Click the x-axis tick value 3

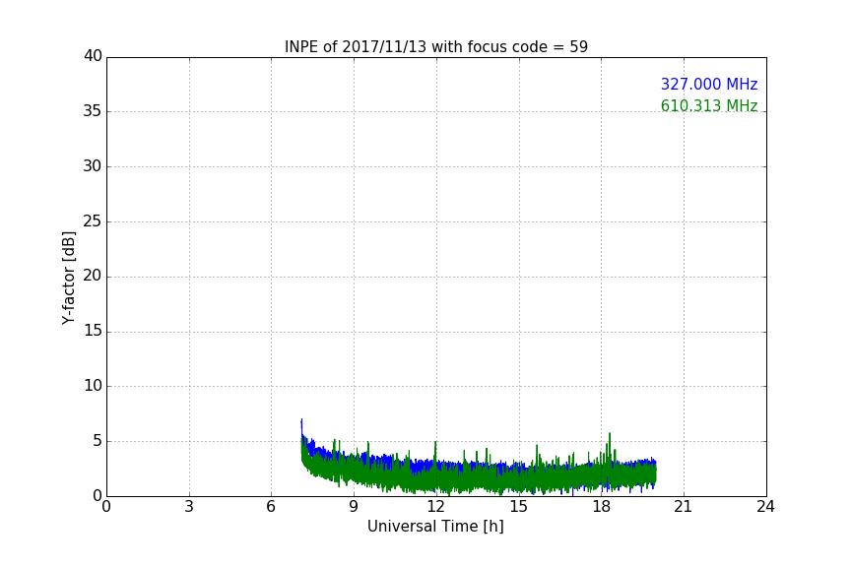pos(189,507)
